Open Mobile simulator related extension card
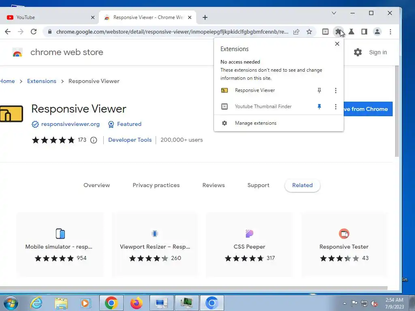415x311 pixels. click(60, 244)
